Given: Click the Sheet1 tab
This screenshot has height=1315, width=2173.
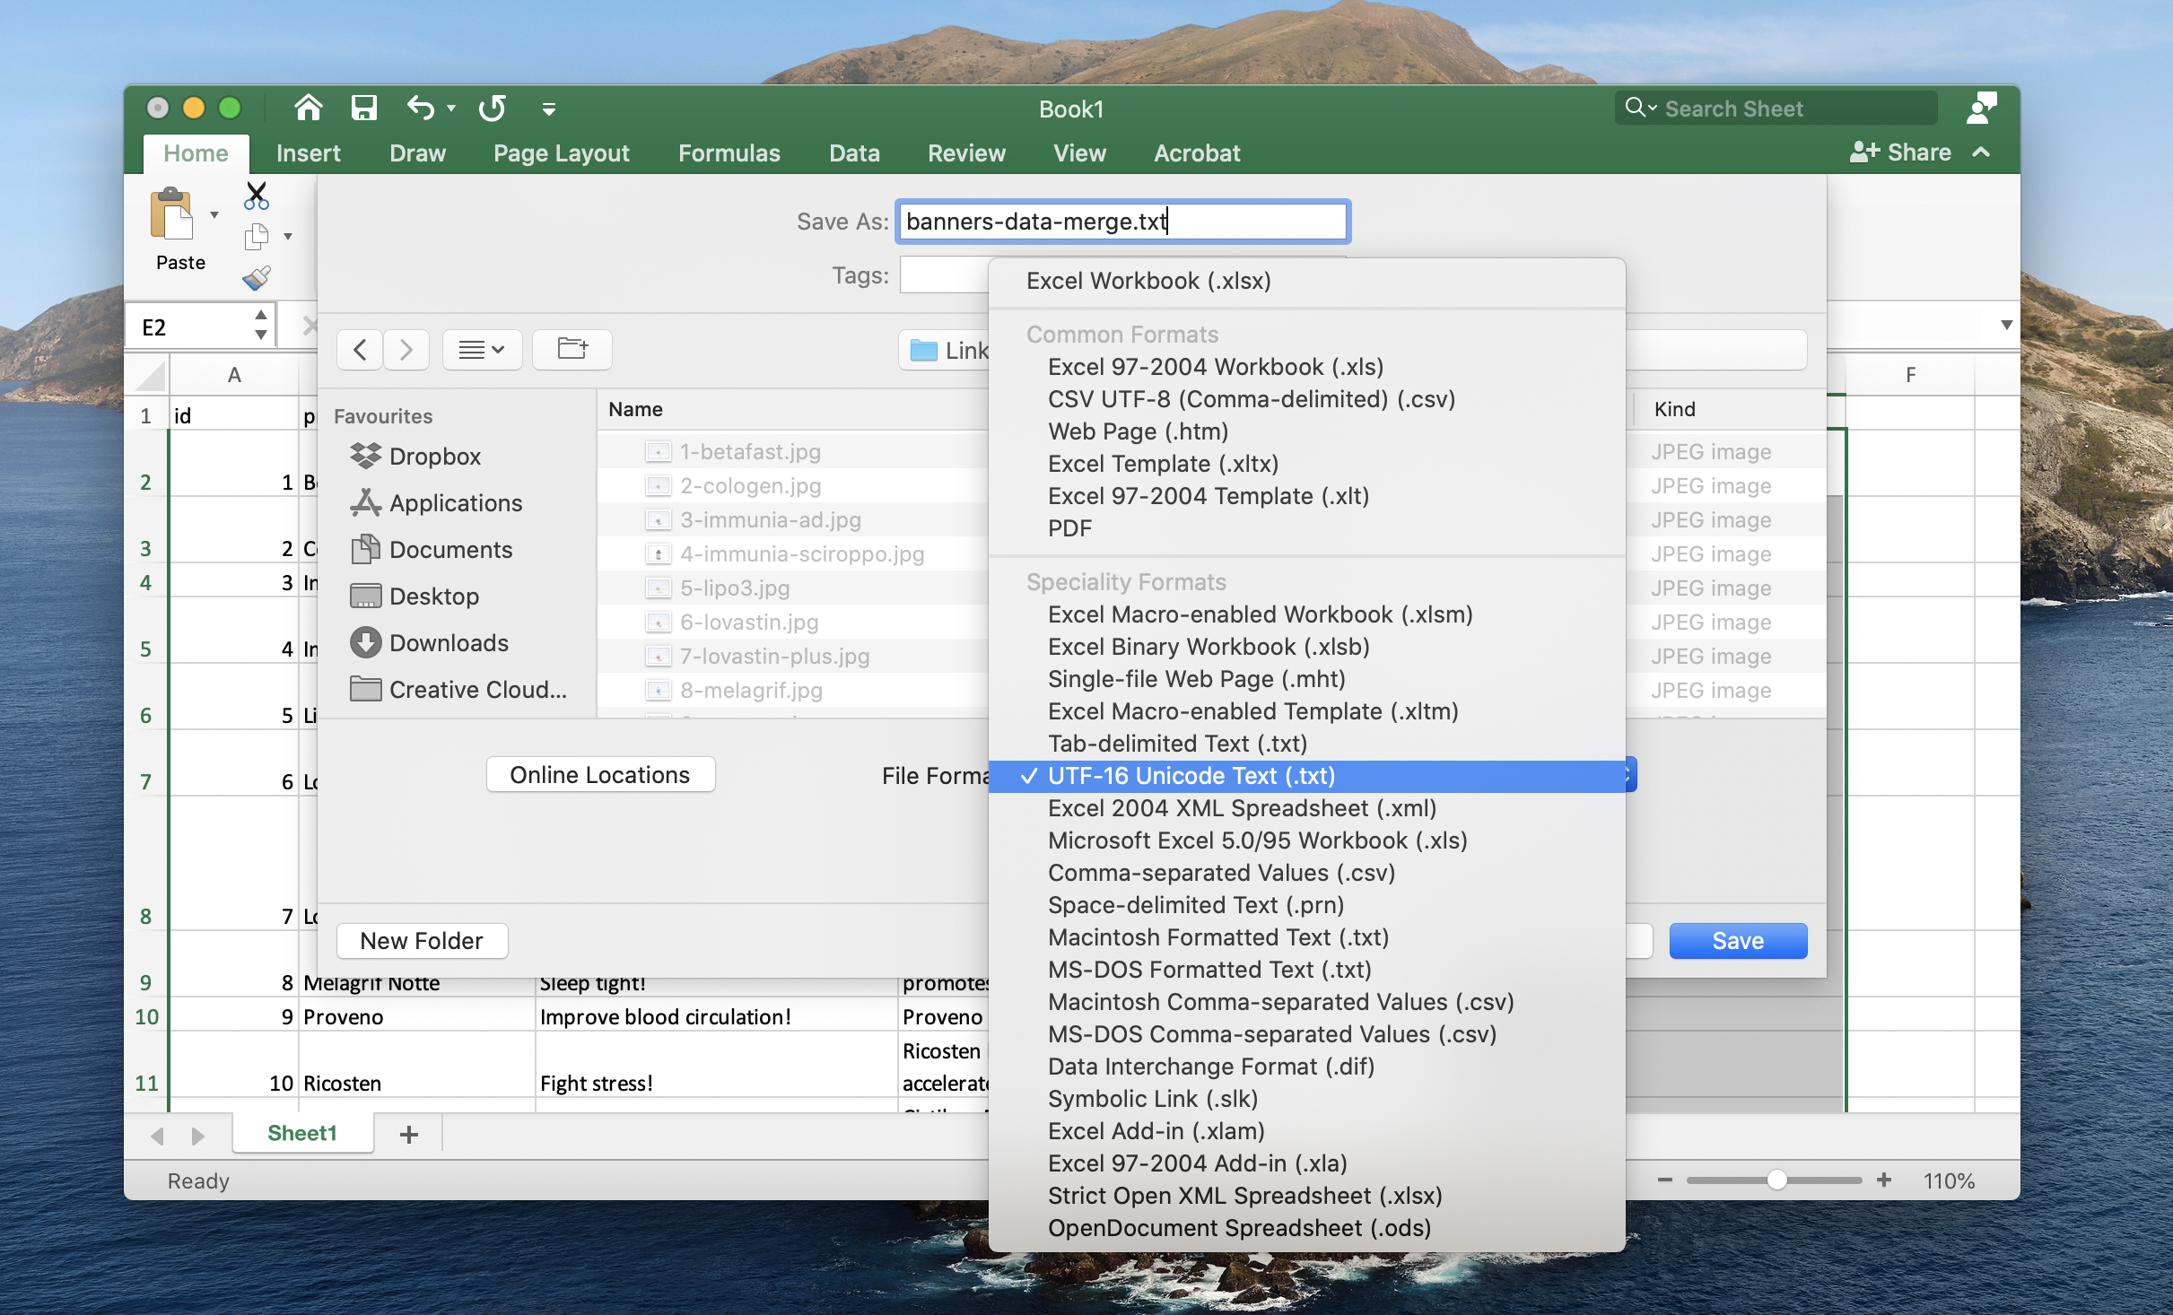Looking at the screenshot, I should (x=302, y=1134).
